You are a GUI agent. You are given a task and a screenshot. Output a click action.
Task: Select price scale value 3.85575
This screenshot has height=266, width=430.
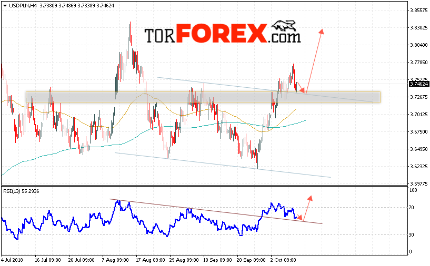(419, 10)
